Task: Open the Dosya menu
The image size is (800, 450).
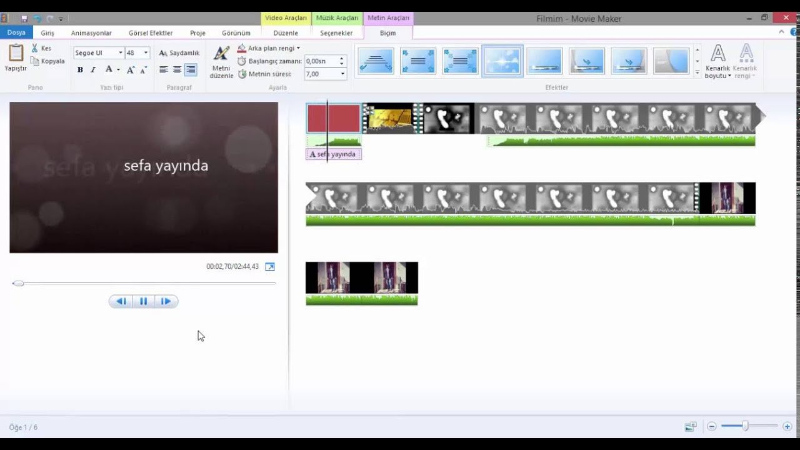Action: click(16, 32)
